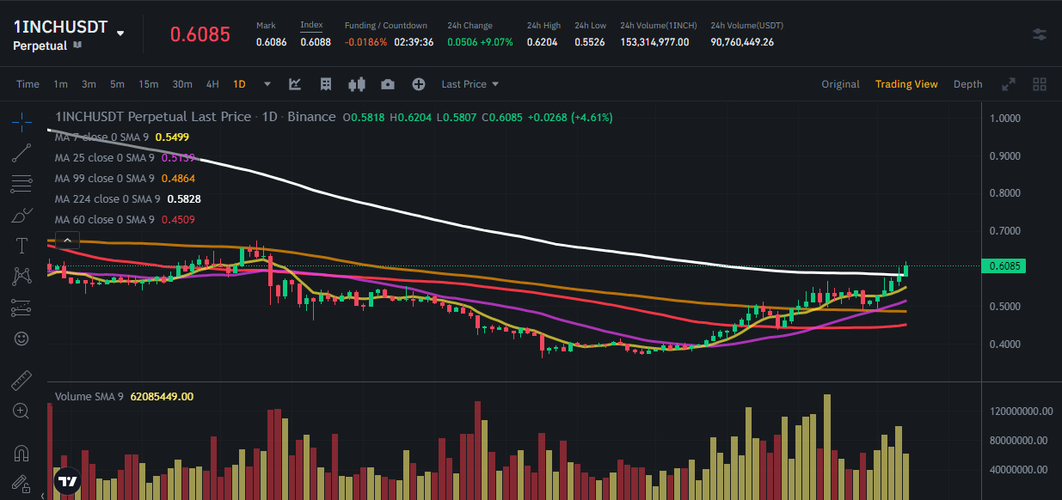
Task: Select the trend line drawing tool
Action: (x=21, y=153)
